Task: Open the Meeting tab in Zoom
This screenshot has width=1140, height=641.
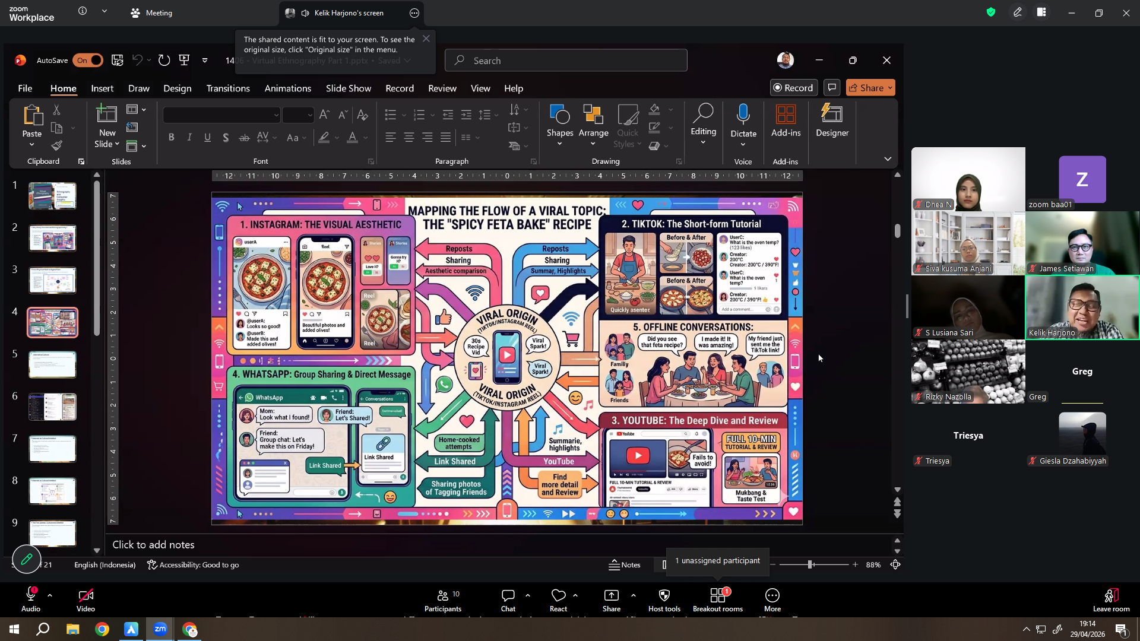Action: coord(152,13)
